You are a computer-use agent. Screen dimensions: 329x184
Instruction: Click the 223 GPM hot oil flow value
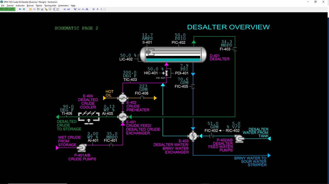pos(143,88)
